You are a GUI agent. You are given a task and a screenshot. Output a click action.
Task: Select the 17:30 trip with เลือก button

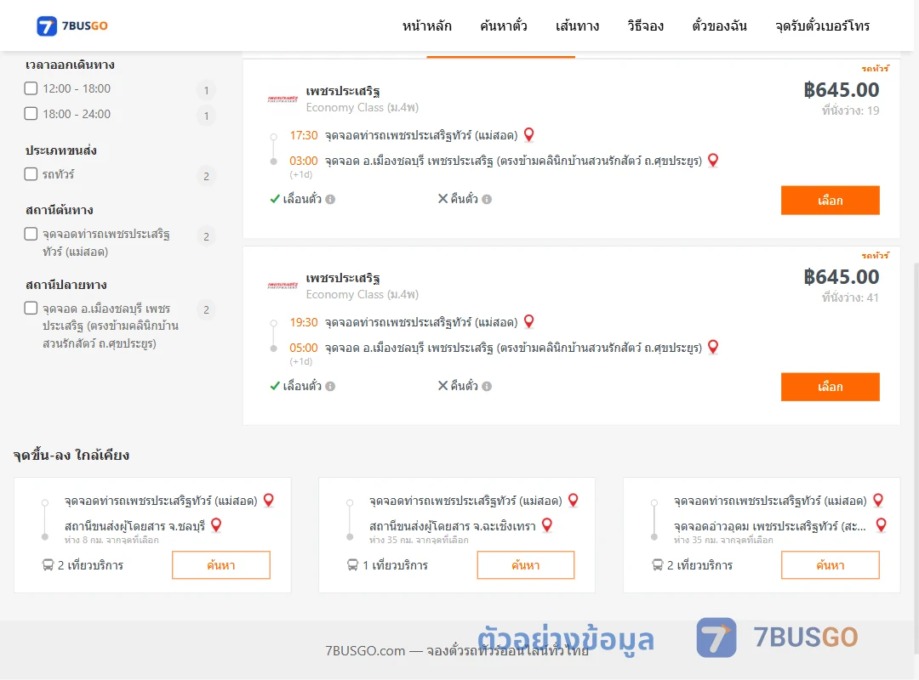tap(830, 201)
